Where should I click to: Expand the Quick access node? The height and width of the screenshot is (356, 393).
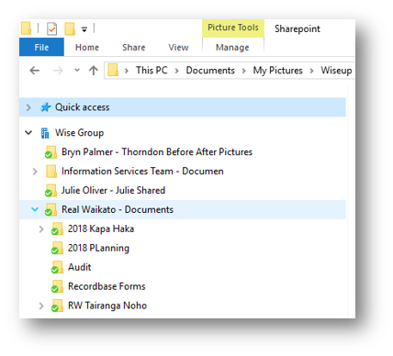pos(28,107)
